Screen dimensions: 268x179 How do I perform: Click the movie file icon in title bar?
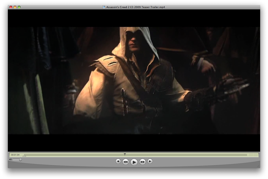tap(104, 7)
